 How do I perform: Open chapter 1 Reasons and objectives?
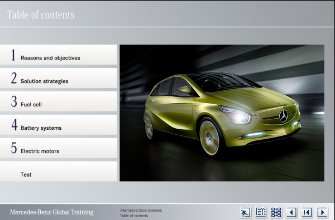(58, 55)
